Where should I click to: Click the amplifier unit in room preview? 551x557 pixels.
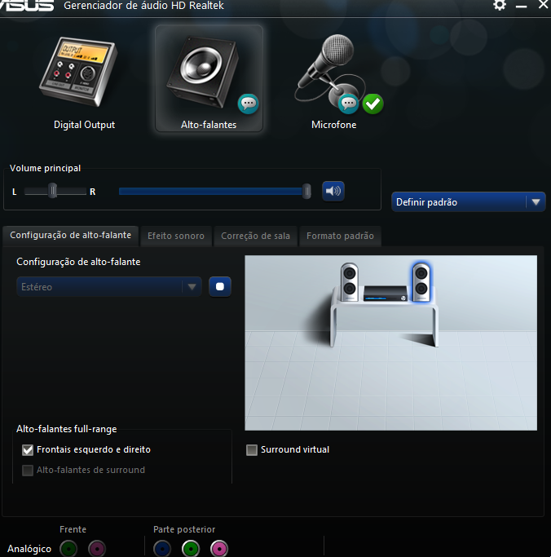tap(386, 293)
